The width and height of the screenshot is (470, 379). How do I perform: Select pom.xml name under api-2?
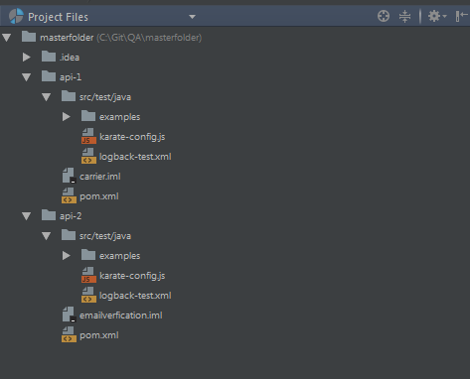pyautogui.click(x=99, y=335)
